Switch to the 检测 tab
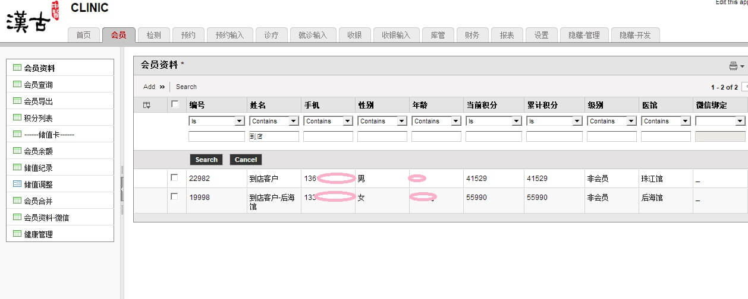 153,35
